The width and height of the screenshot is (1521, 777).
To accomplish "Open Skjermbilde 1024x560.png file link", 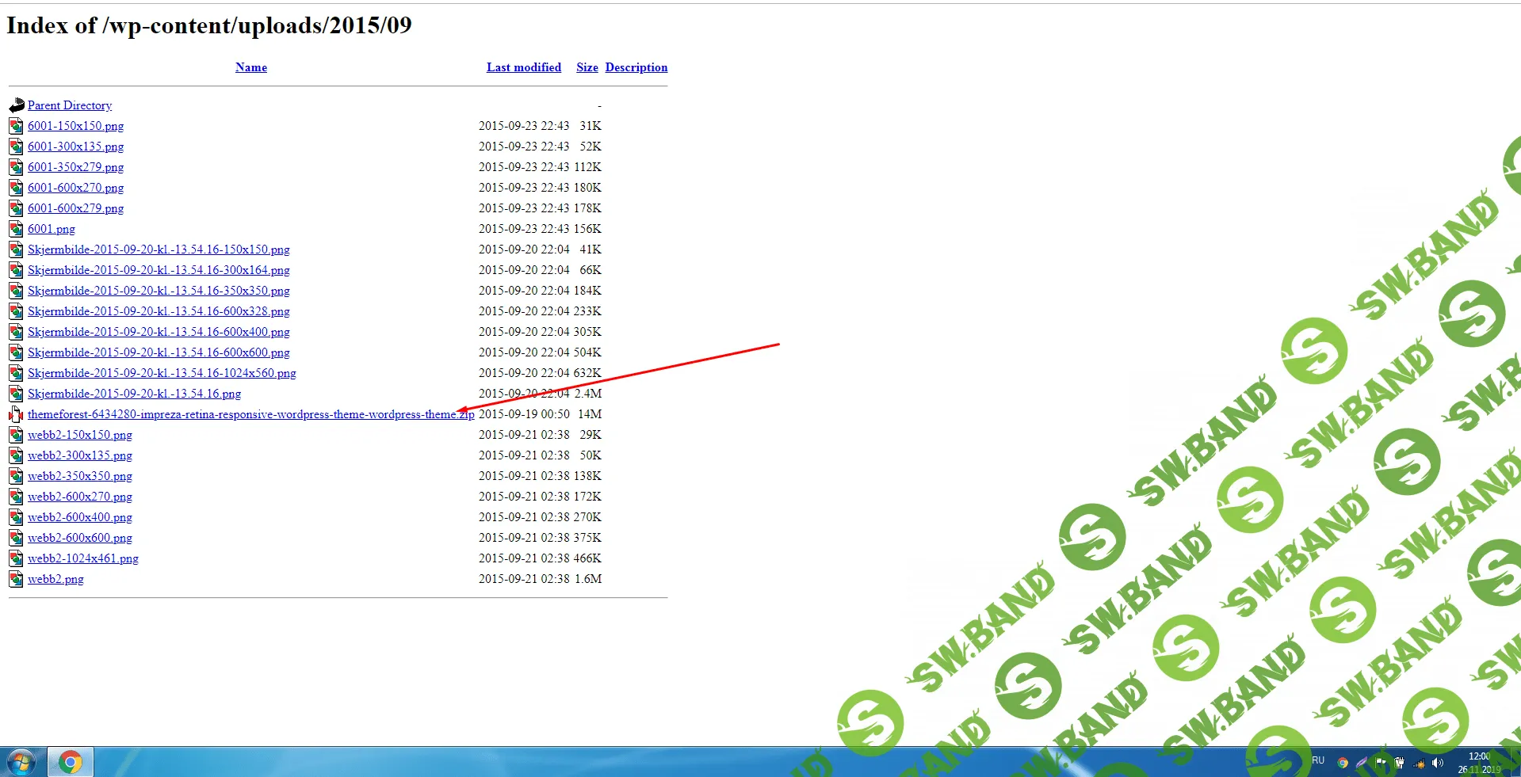I will coord(162,373).
